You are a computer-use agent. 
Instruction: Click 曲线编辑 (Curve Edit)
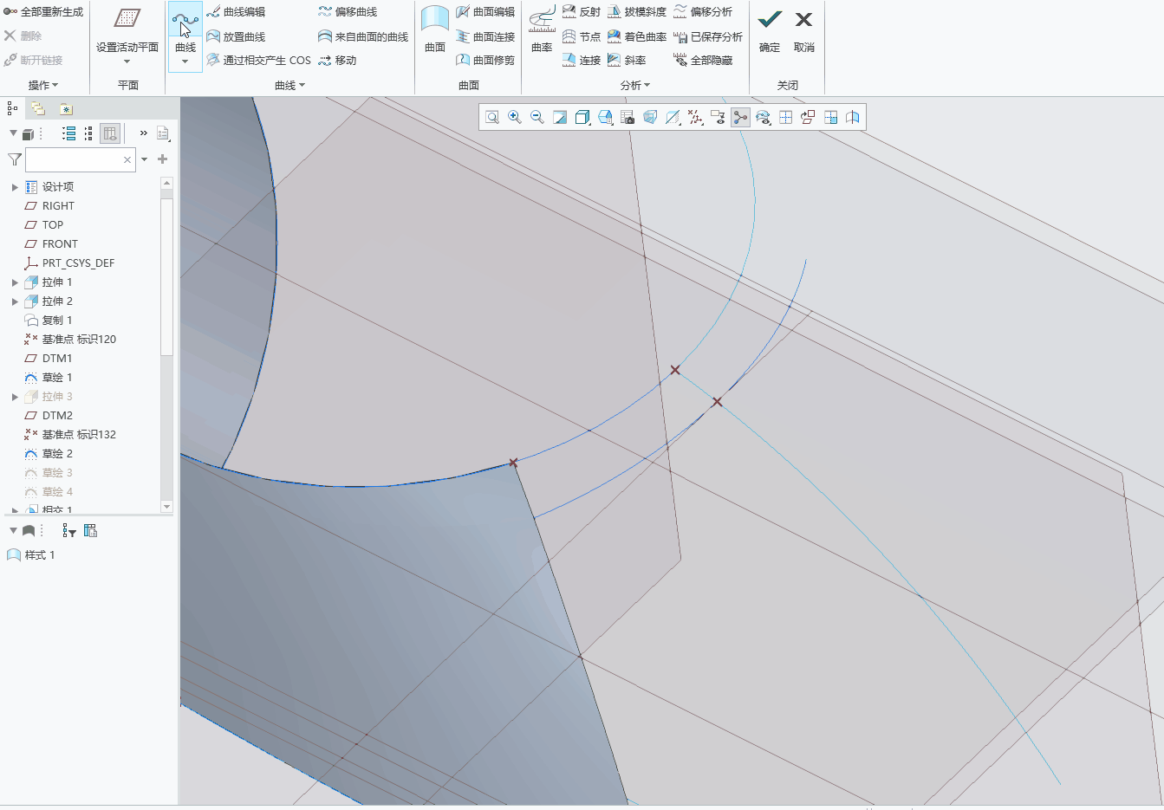[236, 12]
